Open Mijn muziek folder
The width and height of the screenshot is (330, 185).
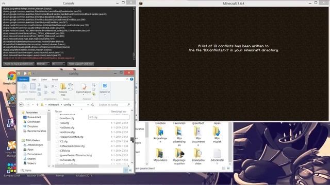pyautogui.click(x=217, y=134)
